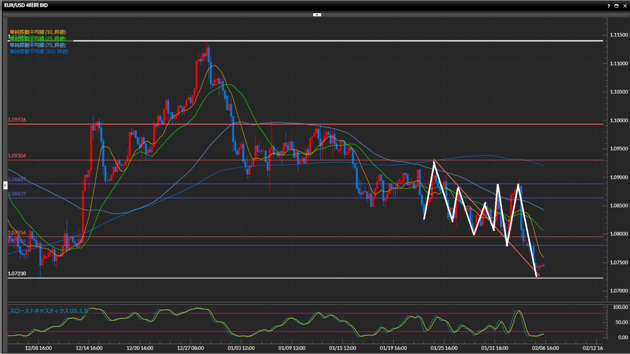Click the EUR/USD 4時間 BID title
The image size is (630, 354).
(26, 5)
